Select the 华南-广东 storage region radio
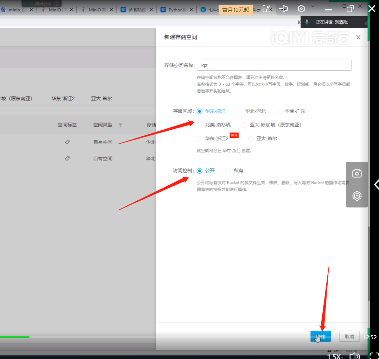The width and height of the screenshot is (379, 359). (279, 111)
